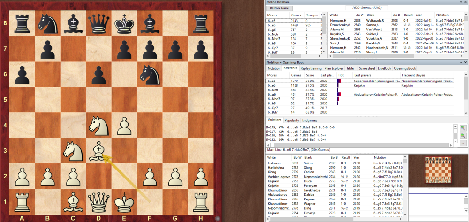Screen dimensions: 469x222
Task: Switch to the Replay training tab
Action: coord(311,68)
